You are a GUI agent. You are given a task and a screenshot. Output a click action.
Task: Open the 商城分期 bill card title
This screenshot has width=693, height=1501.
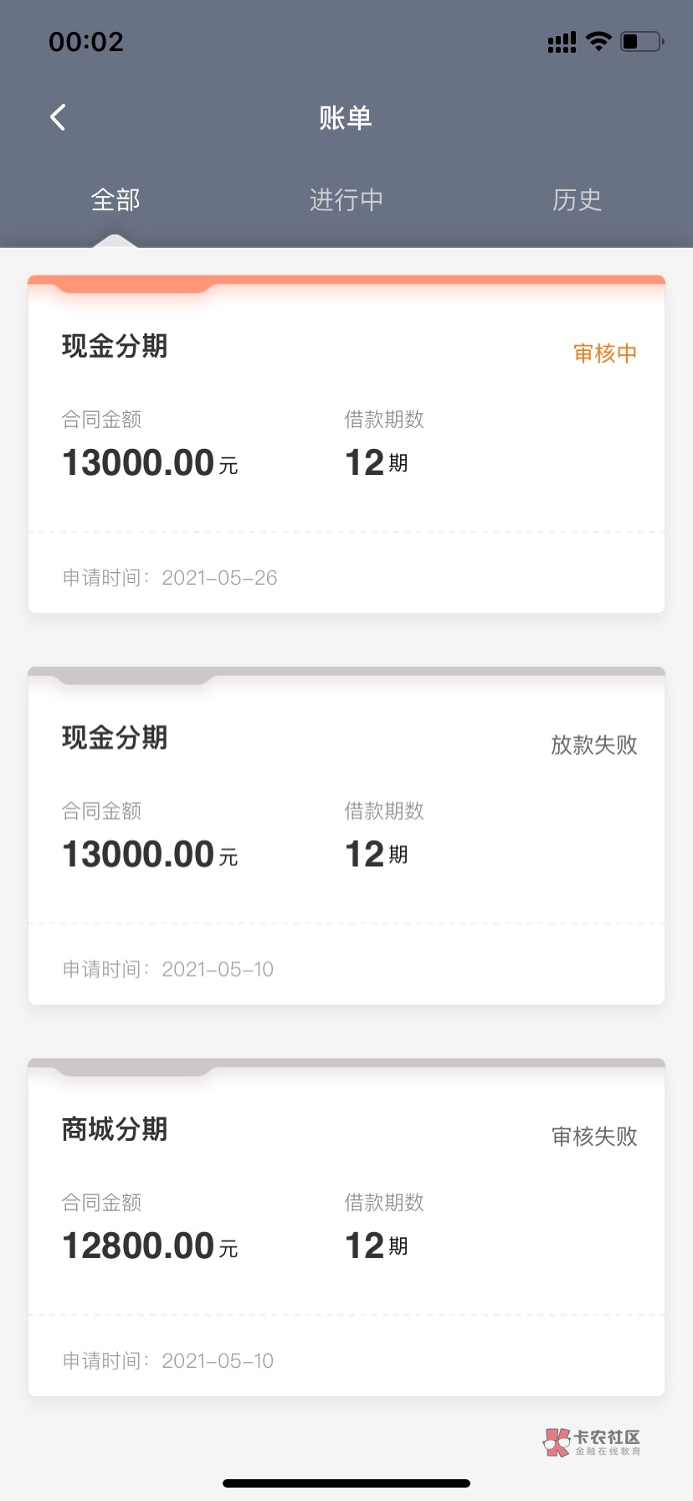115,1129
